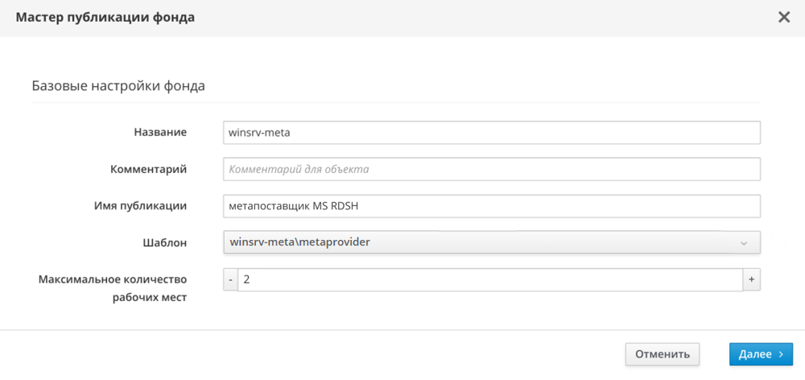Click the Мастер публикации фонда title
Viewport: 805px width, 380px height.
coord(105,17)
